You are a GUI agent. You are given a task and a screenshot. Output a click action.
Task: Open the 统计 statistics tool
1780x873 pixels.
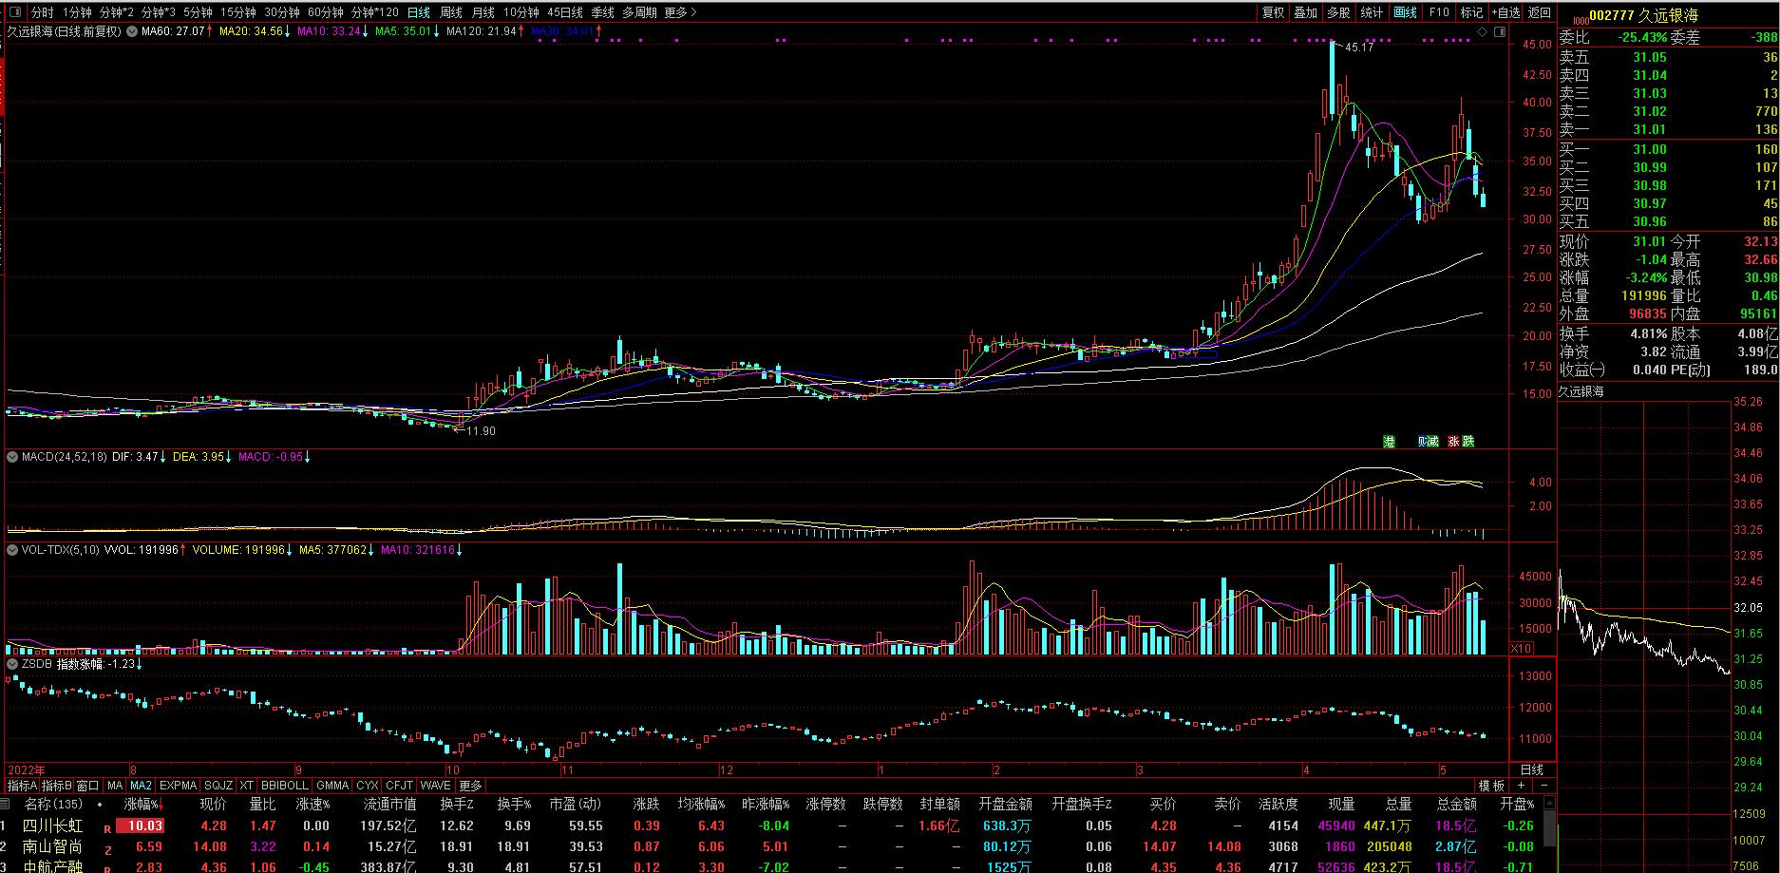tap(1372, 12)
